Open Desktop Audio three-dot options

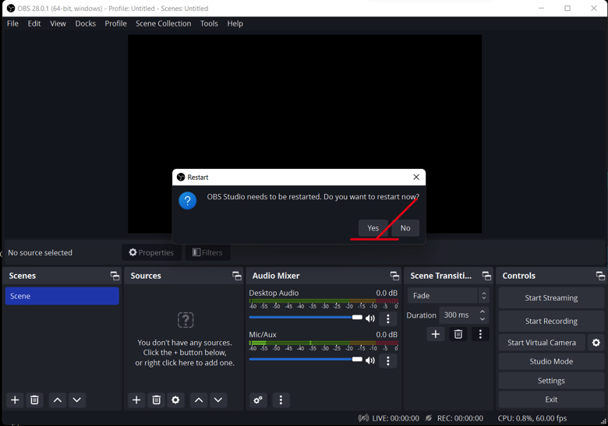point(387,319)
